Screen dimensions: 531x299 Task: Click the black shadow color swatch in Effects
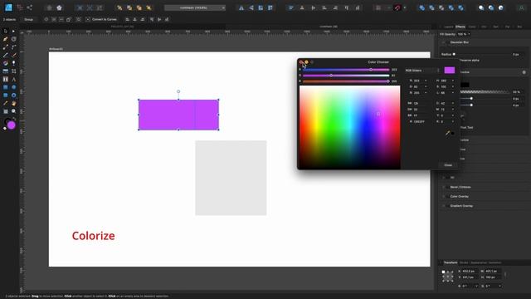465,85
